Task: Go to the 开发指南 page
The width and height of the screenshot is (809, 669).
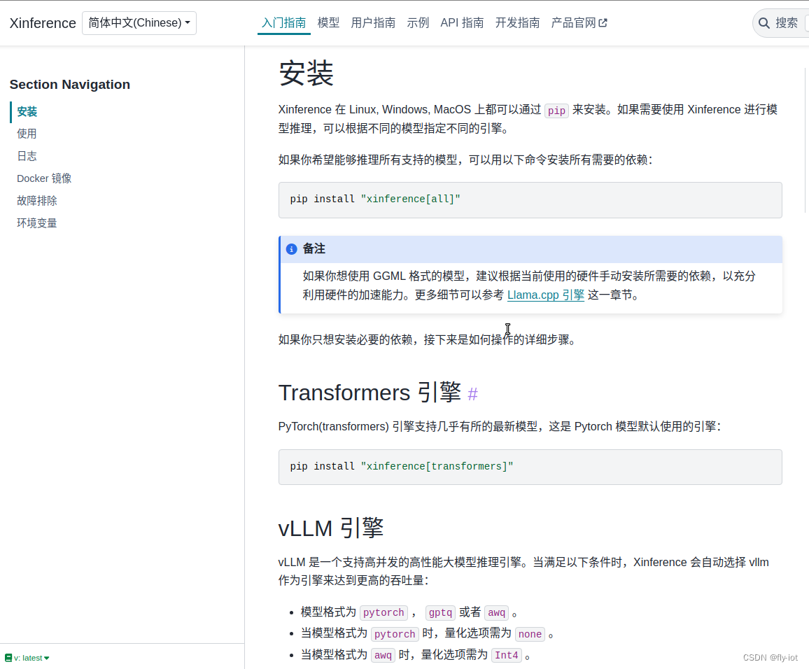Action: pyautogui.click(x=517, y=22)
